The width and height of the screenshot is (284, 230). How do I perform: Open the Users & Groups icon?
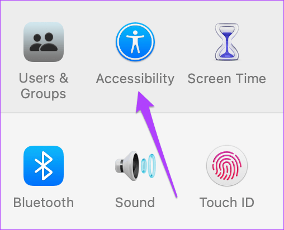[44, 42]
